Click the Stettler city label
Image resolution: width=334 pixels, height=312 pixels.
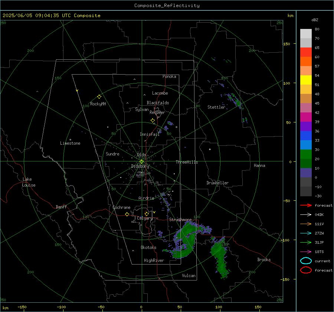pos(216,107)
